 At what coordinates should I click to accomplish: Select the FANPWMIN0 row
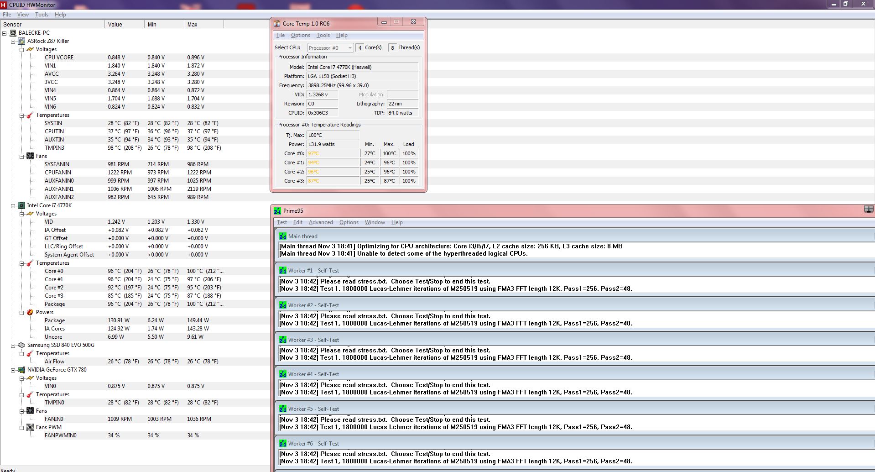point(135,435)
